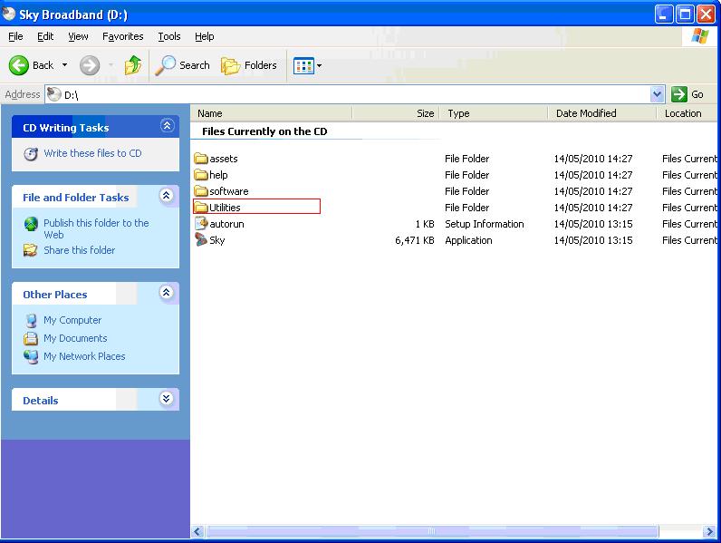The image size is (721, 543).
Task: Click the grayed Forward arrow icon
Action: [x=89, y=65]
